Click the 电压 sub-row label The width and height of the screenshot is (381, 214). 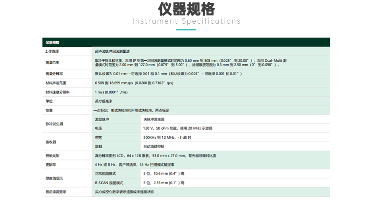(98, 128)
